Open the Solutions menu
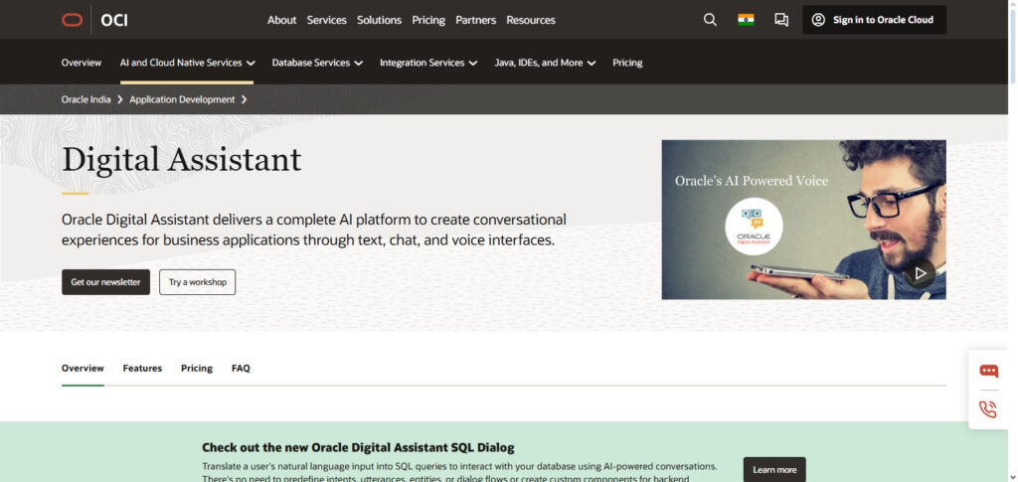 coord(379,20)
